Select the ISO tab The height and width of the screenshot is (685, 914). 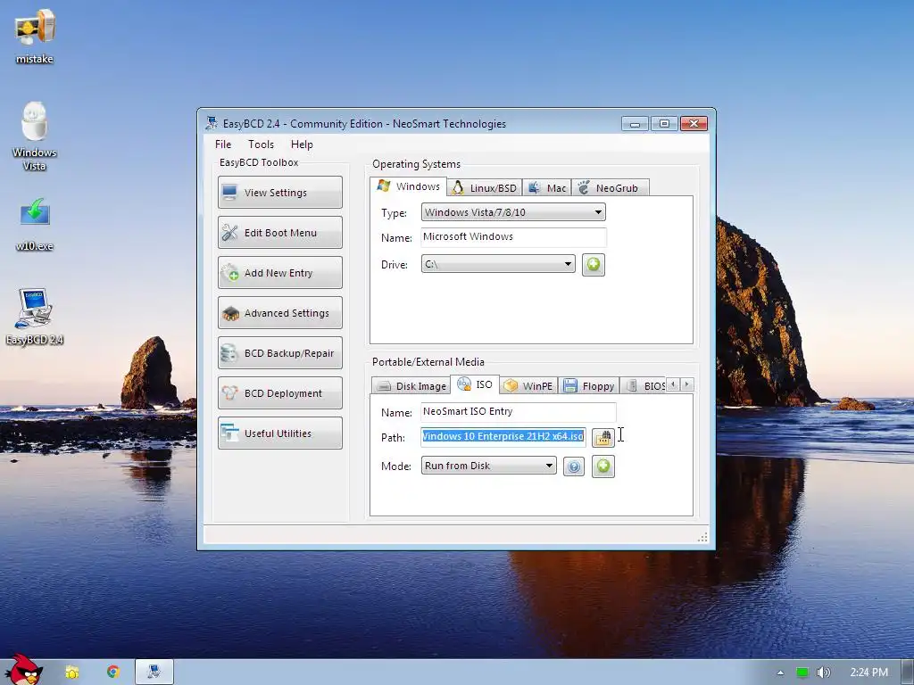(x=475, y=384)
